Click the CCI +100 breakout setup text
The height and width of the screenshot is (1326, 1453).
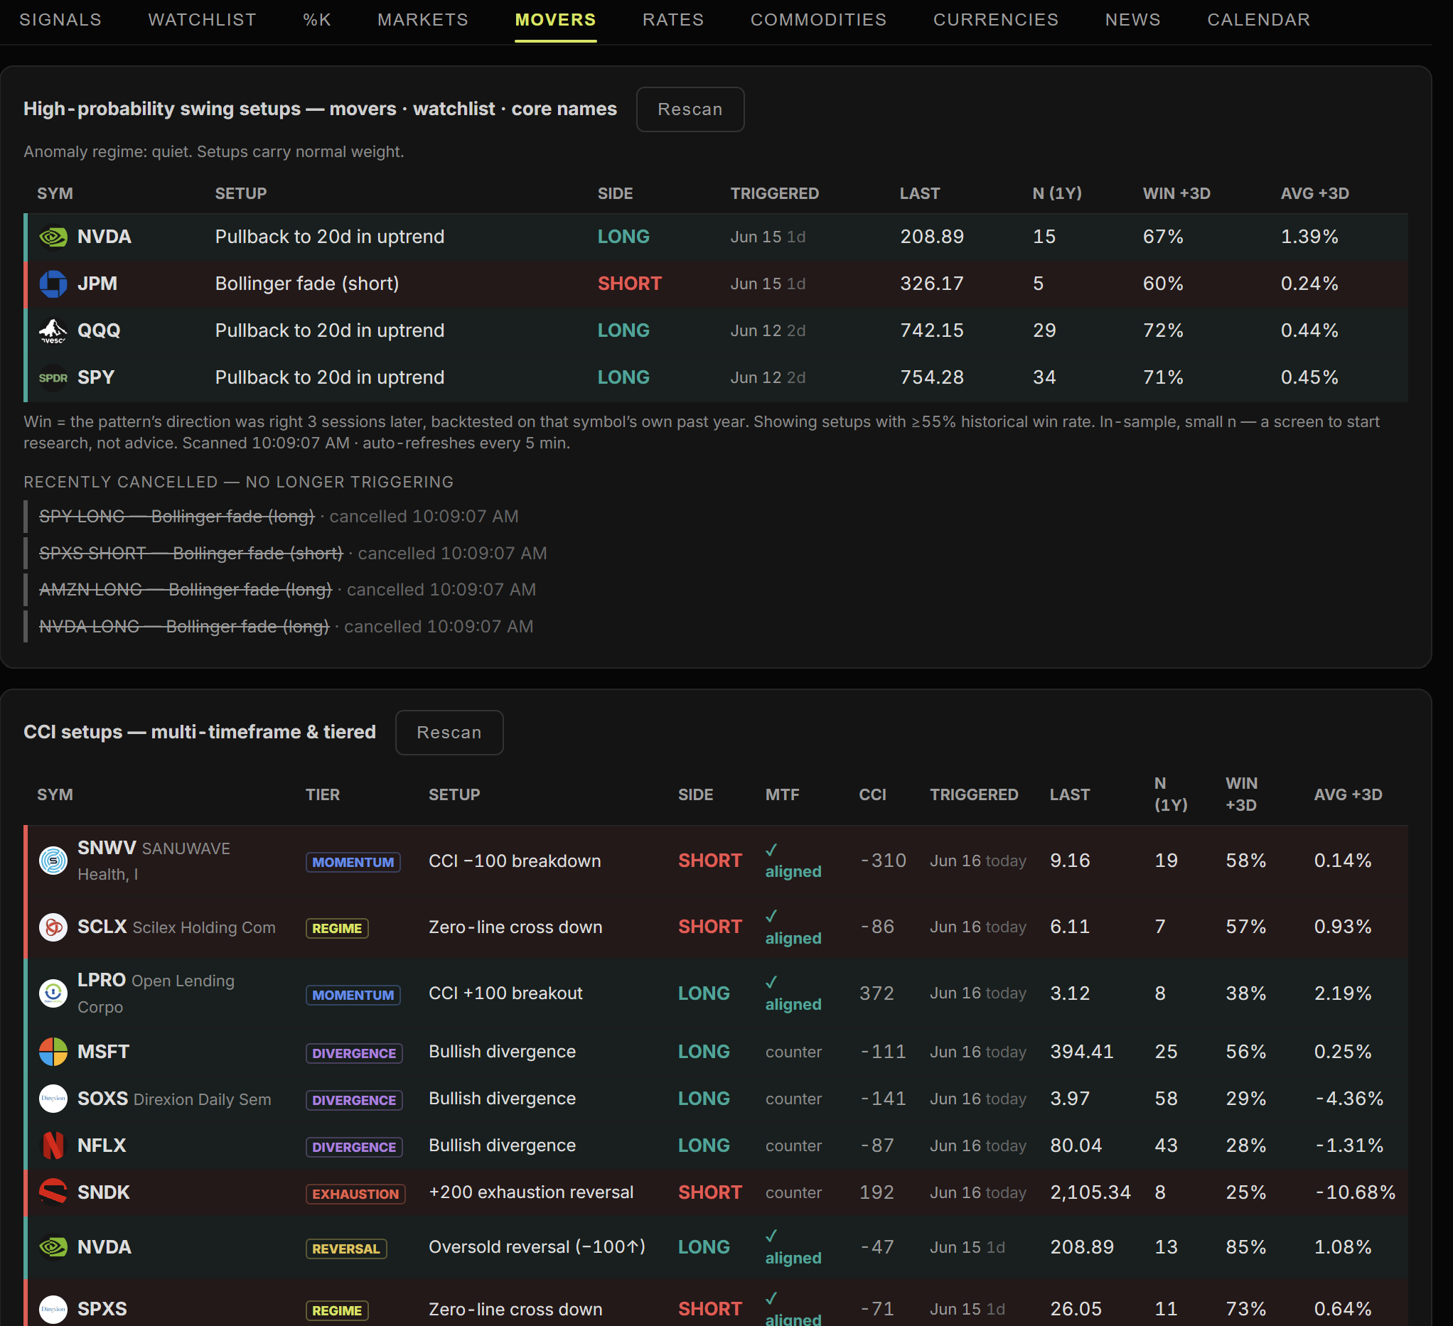click(x=505, y=993)
